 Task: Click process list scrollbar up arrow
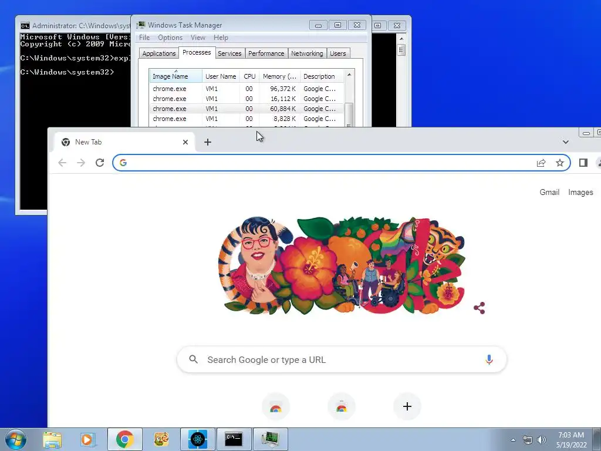tap(349, 75)
